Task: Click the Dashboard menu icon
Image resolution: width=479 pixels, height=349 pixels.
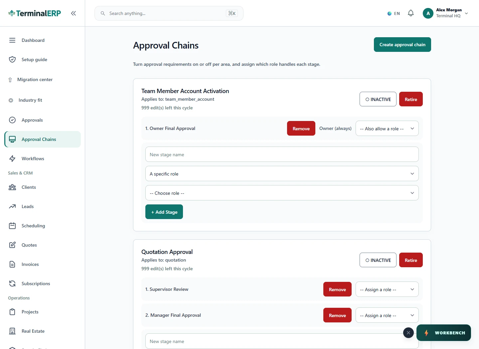Action: pos(12,40)
